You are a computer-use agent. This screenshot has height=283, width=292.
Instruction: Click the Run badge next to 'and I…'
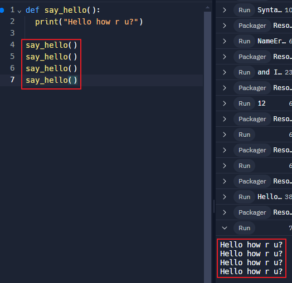(x=244, y=72)
